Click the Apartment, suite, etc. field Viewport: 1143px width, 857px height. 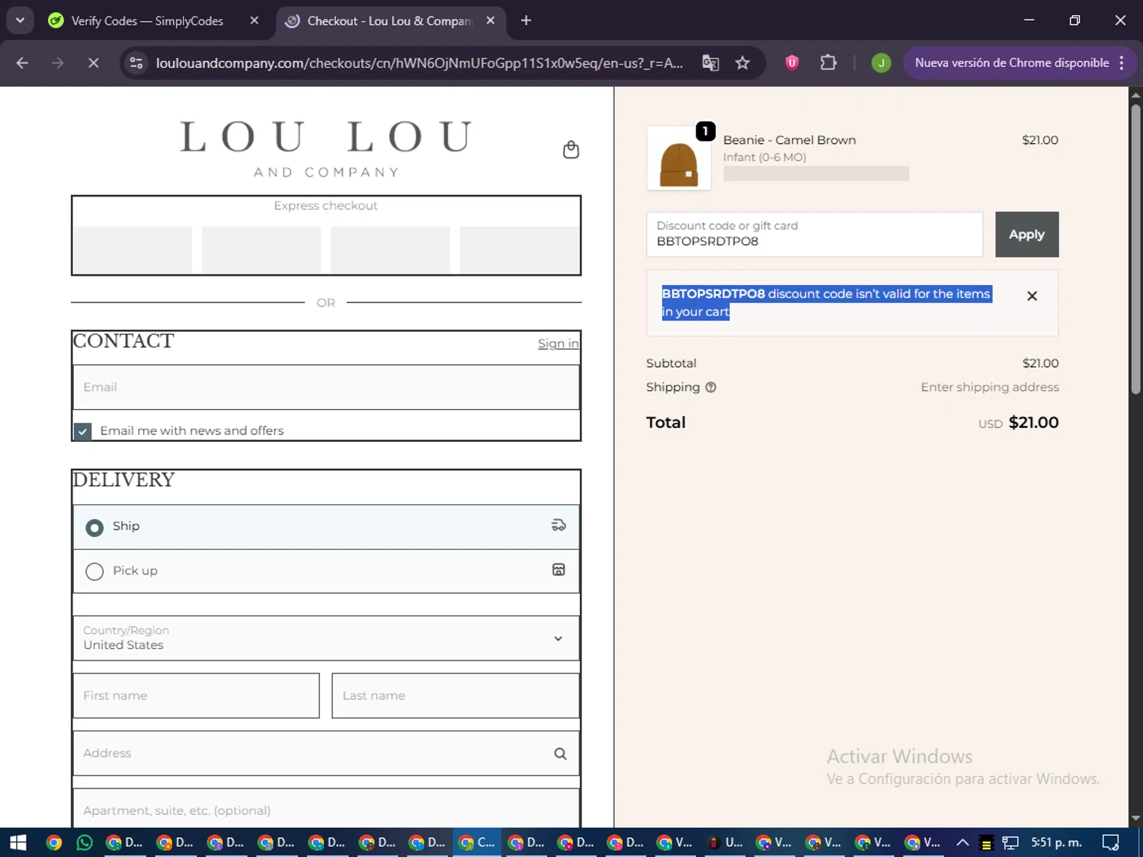(x=326, y=809)
